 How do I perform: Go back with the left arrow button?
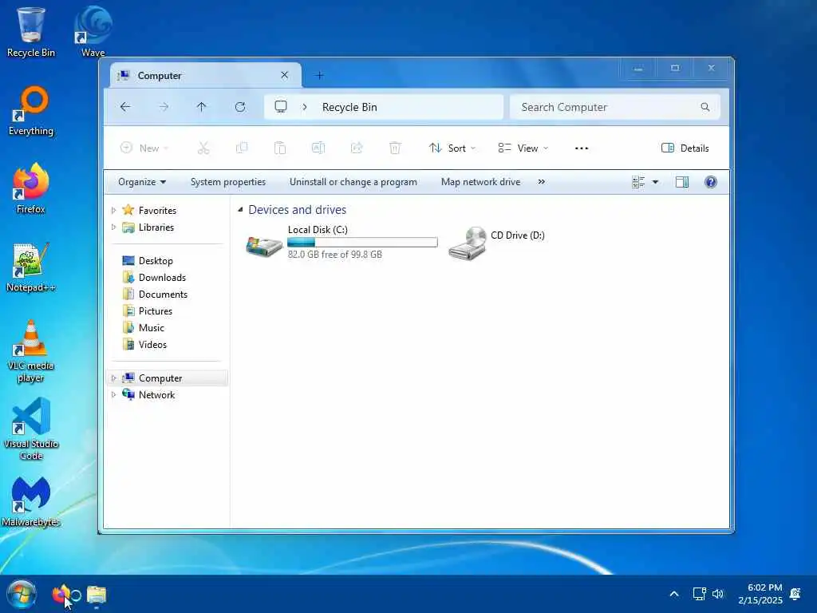(125, 107)
